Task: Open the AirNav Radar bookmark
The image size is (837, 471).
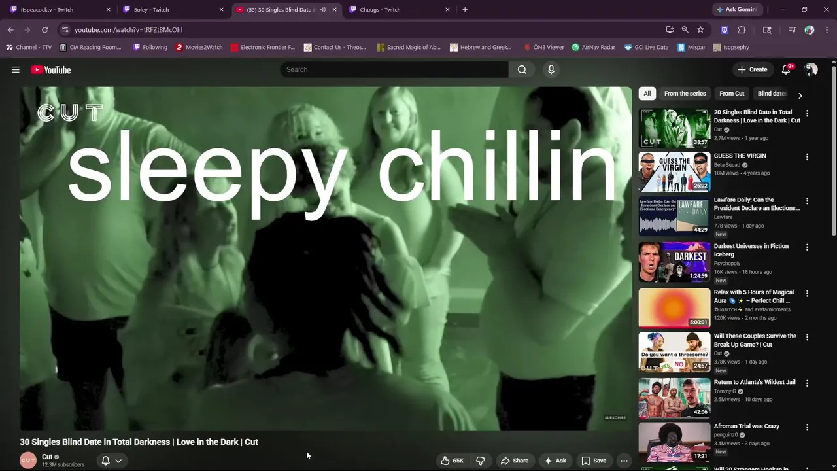Action: click(594, 47)
